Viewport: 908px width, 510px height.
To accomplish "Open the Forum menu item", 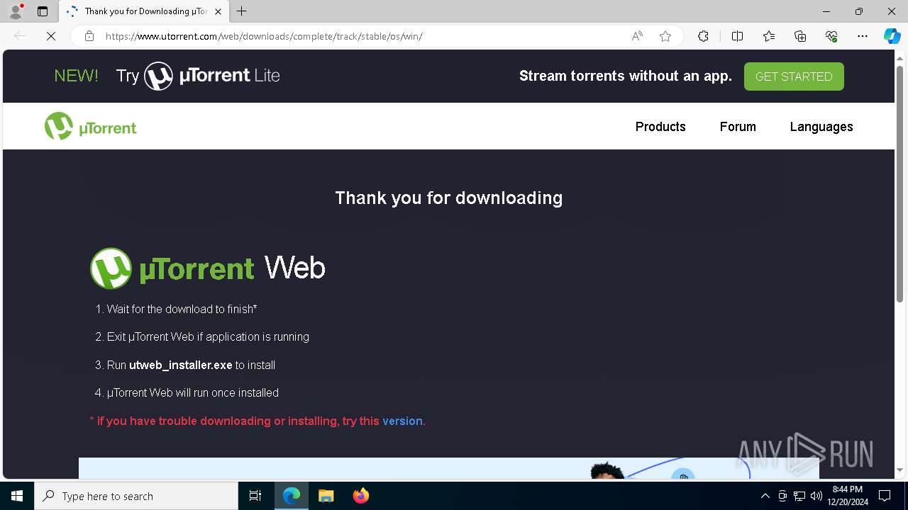I will coord(738,127).
